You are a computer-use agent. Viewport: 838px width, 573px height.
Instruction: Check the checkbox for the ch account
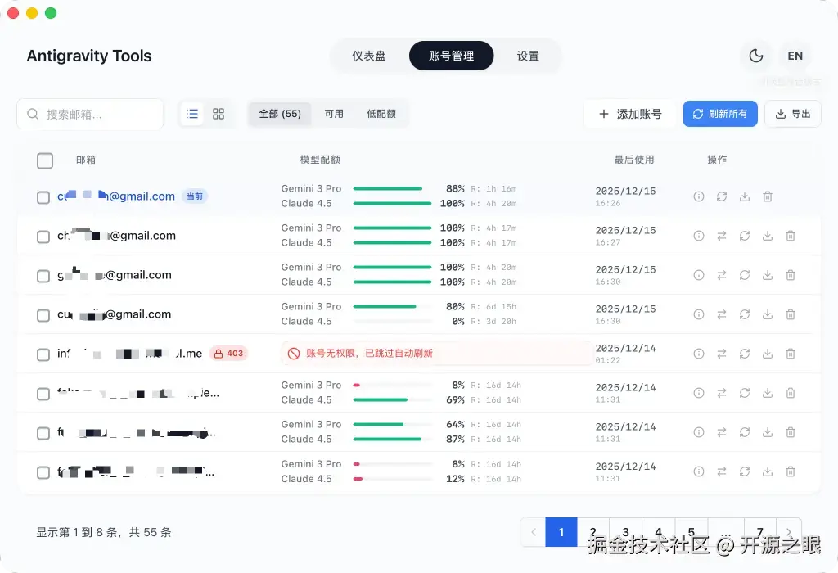43,236
